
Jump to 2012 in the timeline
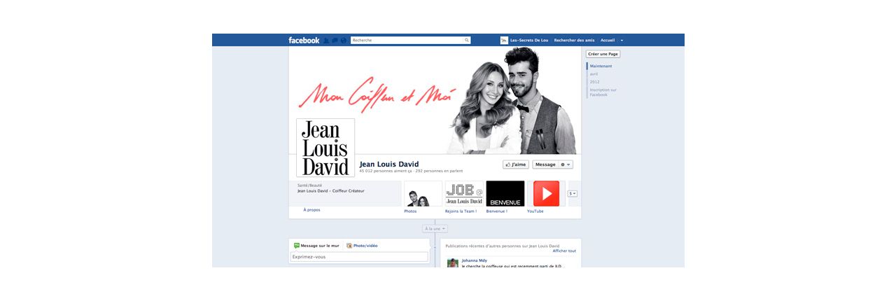(x=594, y=82)
